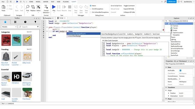Image resolution: width=195 pixels, height=109 pixels.
Task: Click Collapse All Folds action
Action: pos(129,12)
